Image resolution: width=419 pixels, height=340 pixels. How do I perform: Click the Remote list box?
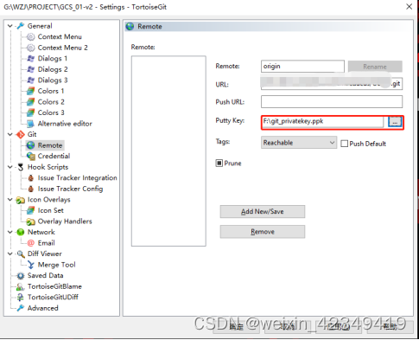click(x=168, y=151)
